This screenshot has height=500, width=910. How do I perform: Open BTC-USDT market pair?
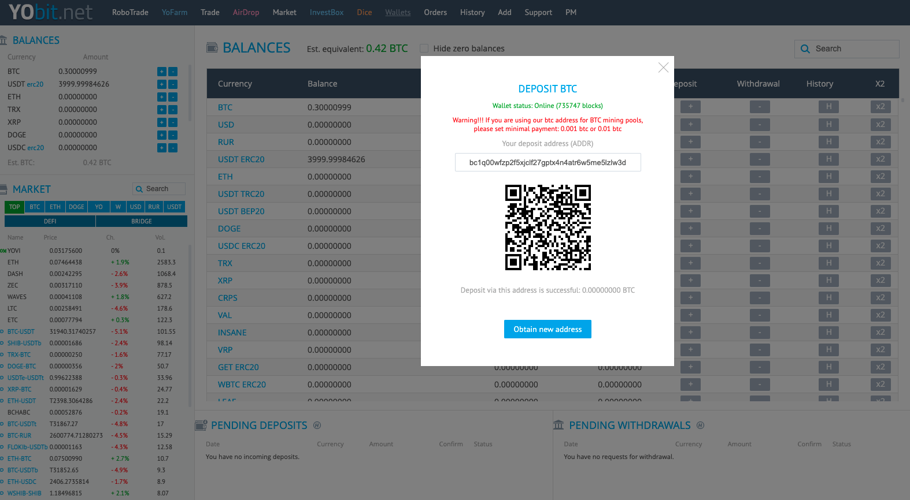21,331
